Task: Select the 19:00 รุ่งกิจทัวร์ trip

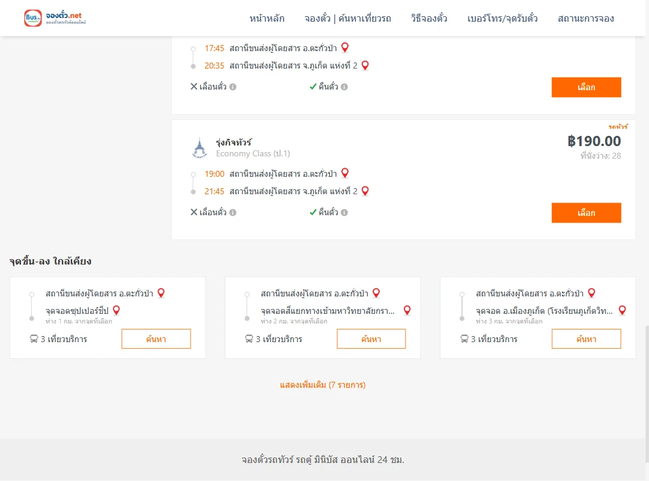Action: click(x=586, y=213)
